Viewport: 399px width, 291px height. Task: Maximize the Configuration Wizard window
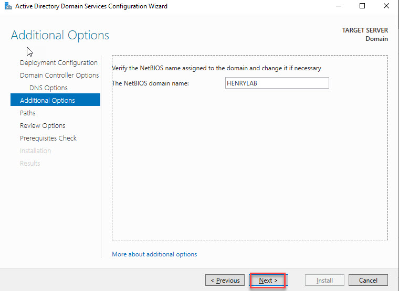tap(362, 6)
